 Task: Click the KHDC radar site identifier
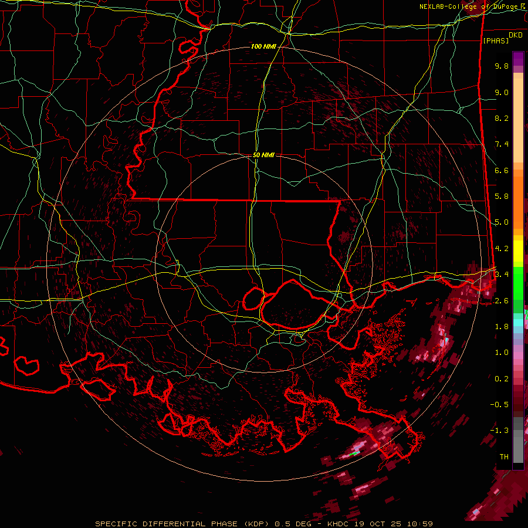tap(338, 524)
